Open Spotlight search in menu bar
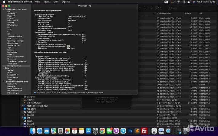The width and height of the screenshot is (218, 136). pyautogui.click(x=184, y=2)
